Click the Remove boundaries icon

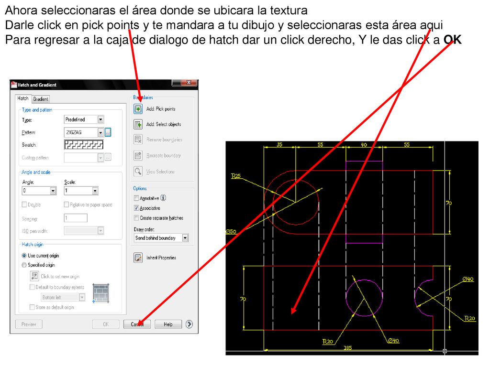(138, 140)
